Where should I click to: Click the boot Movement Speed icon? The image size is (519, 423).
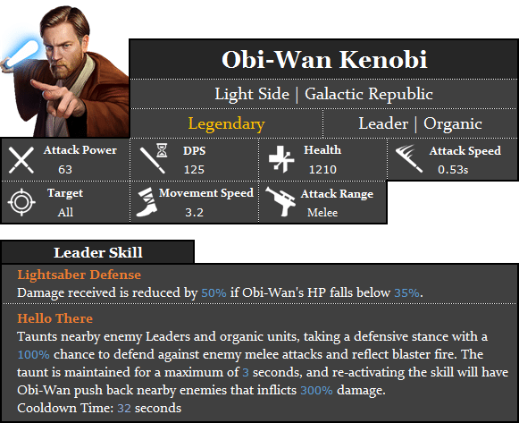[x=147, y=202]
